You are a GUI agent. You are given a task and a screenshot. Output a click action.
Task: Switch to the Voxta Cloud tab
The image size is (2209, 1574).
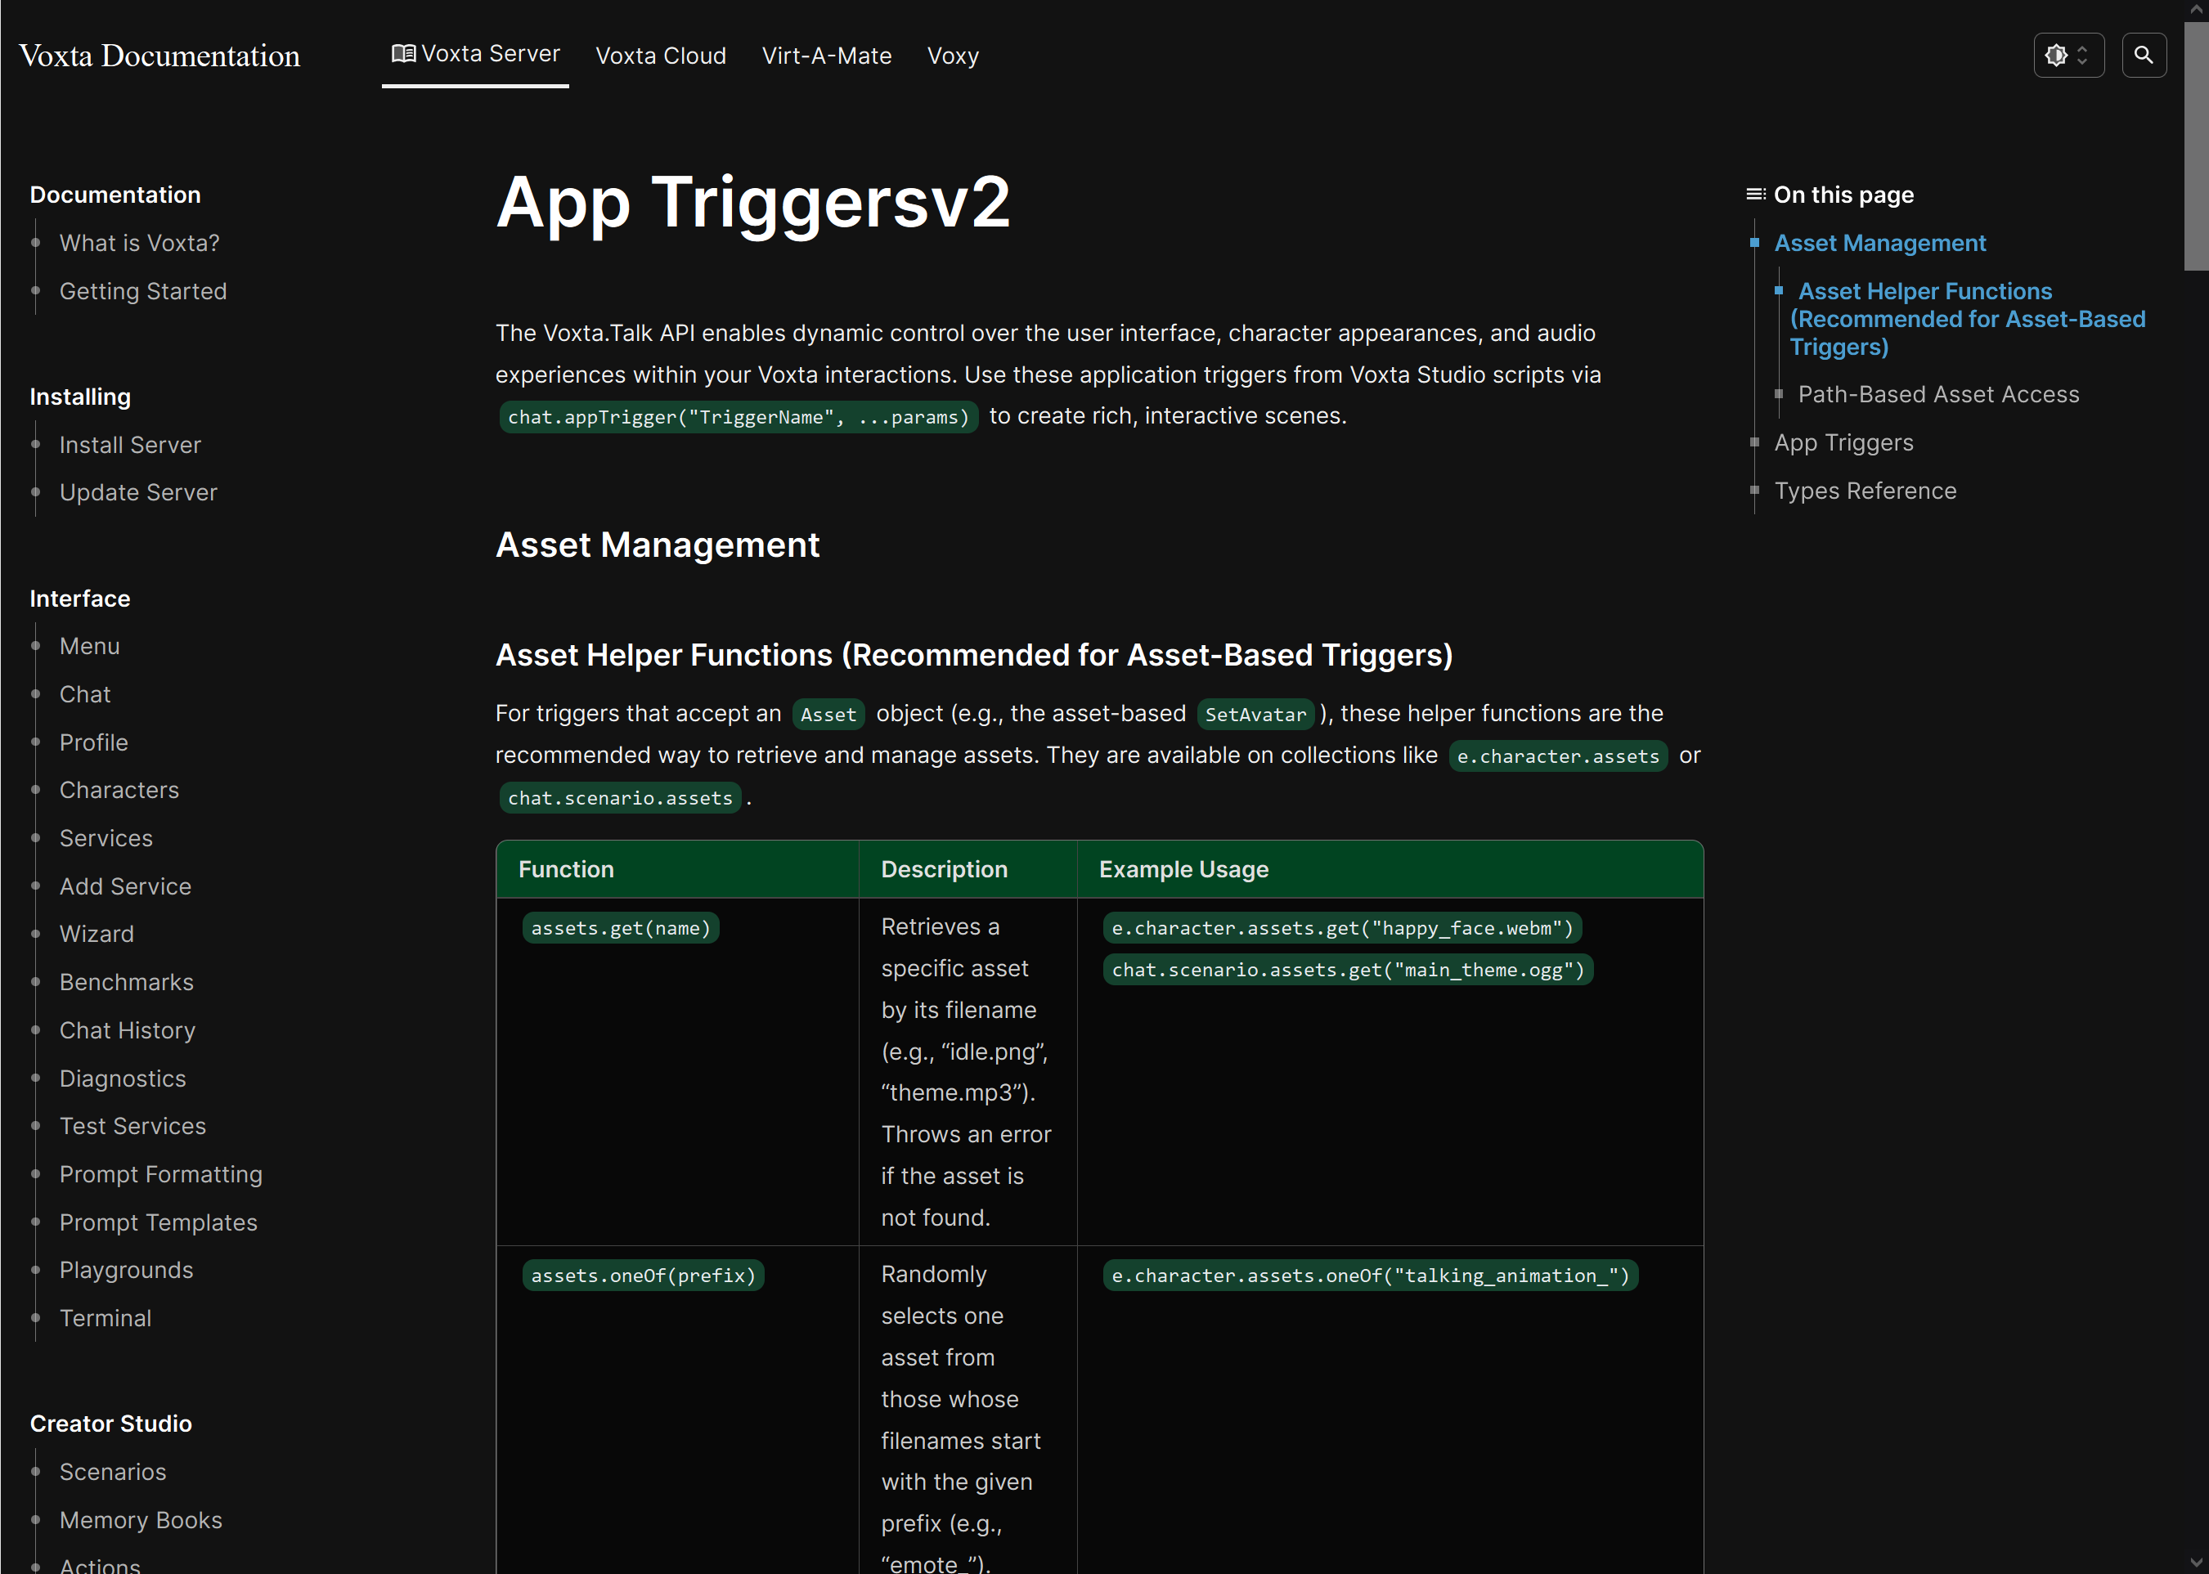tap(660, 56)
